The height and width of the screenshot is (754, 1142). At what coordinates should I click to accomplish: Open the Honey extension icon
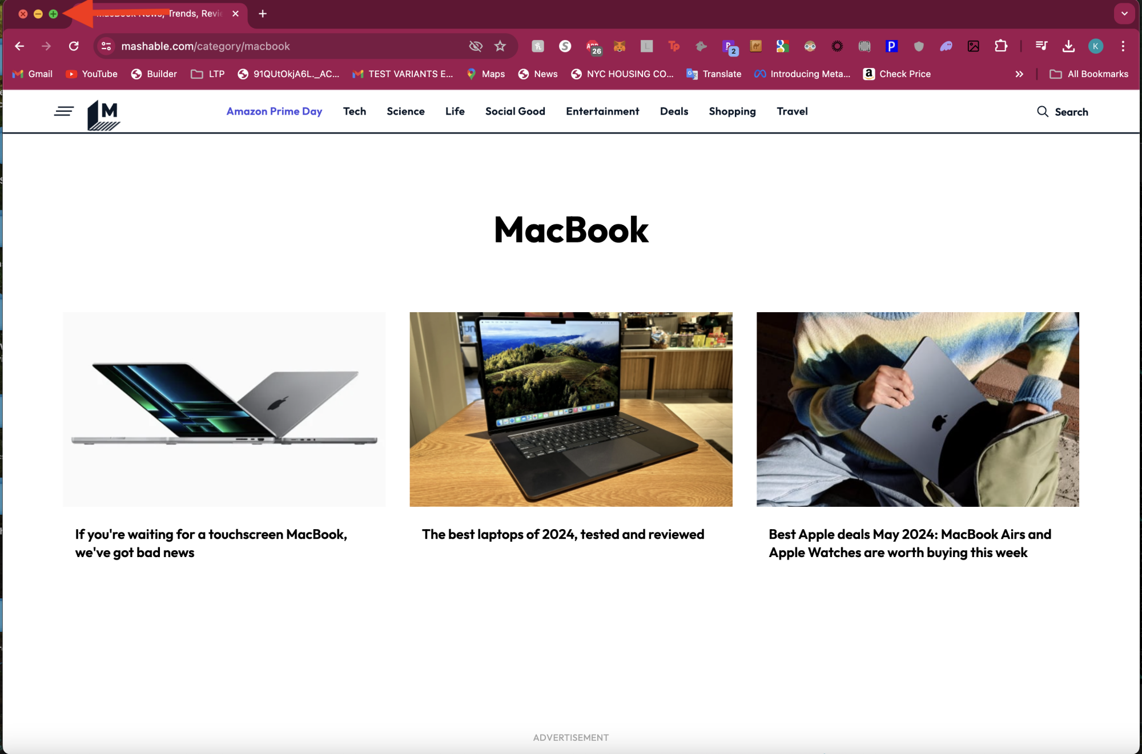tap(538, 46)
